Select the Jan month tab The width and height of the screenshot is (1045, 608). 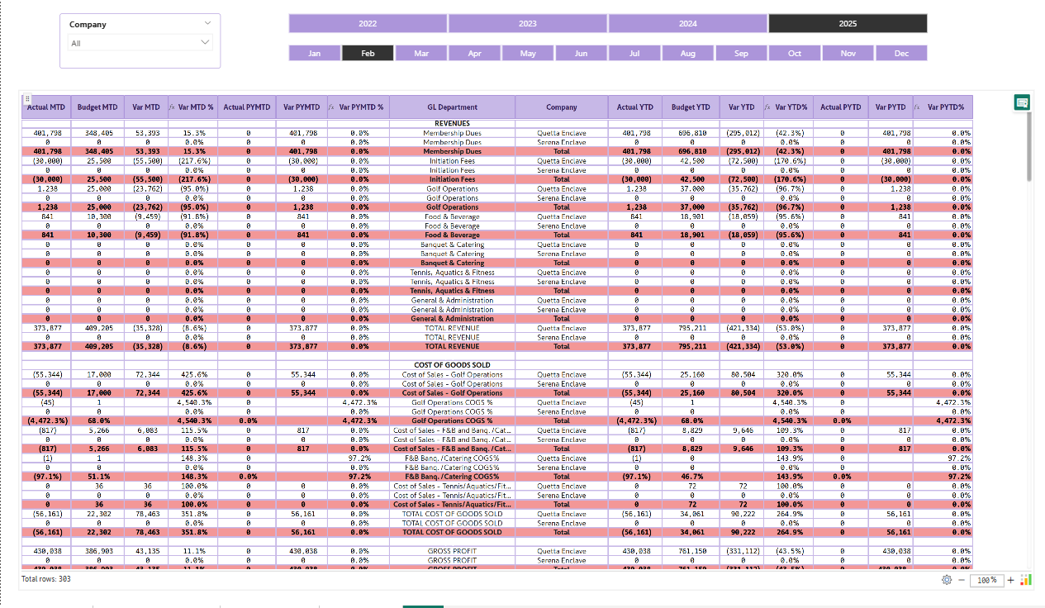(315, 54)
